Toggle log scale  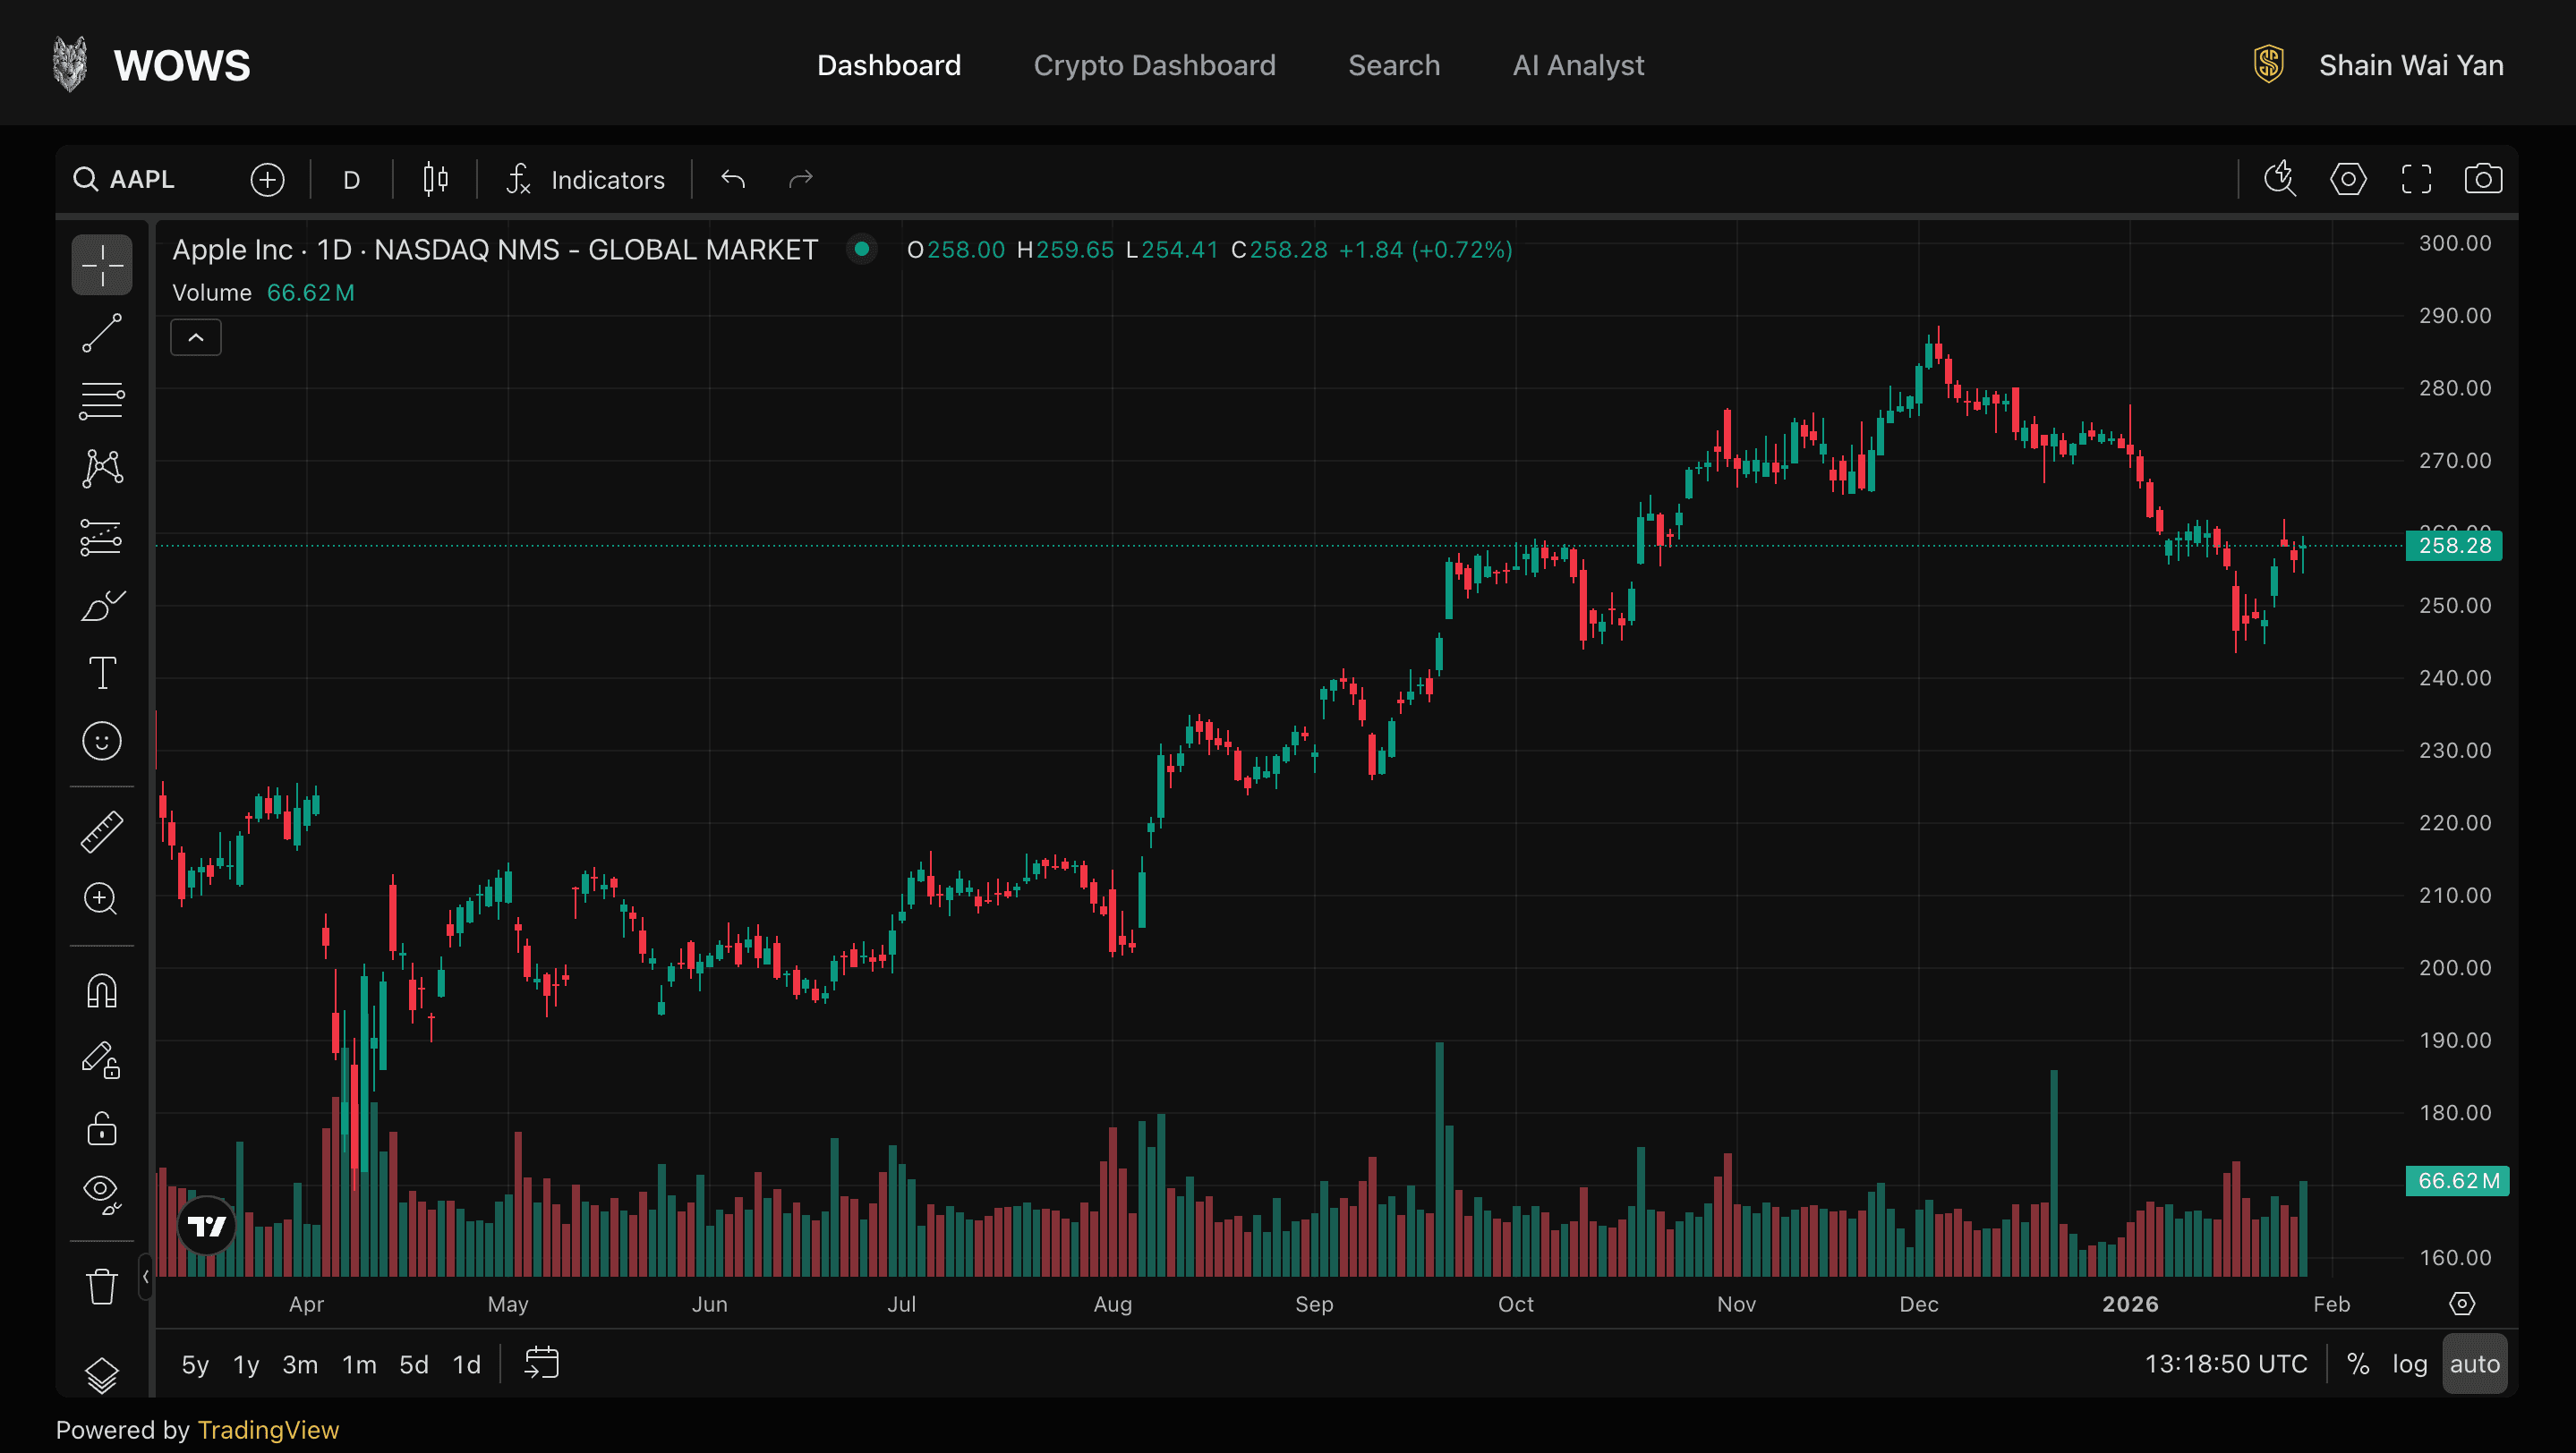[2409, 1364]
